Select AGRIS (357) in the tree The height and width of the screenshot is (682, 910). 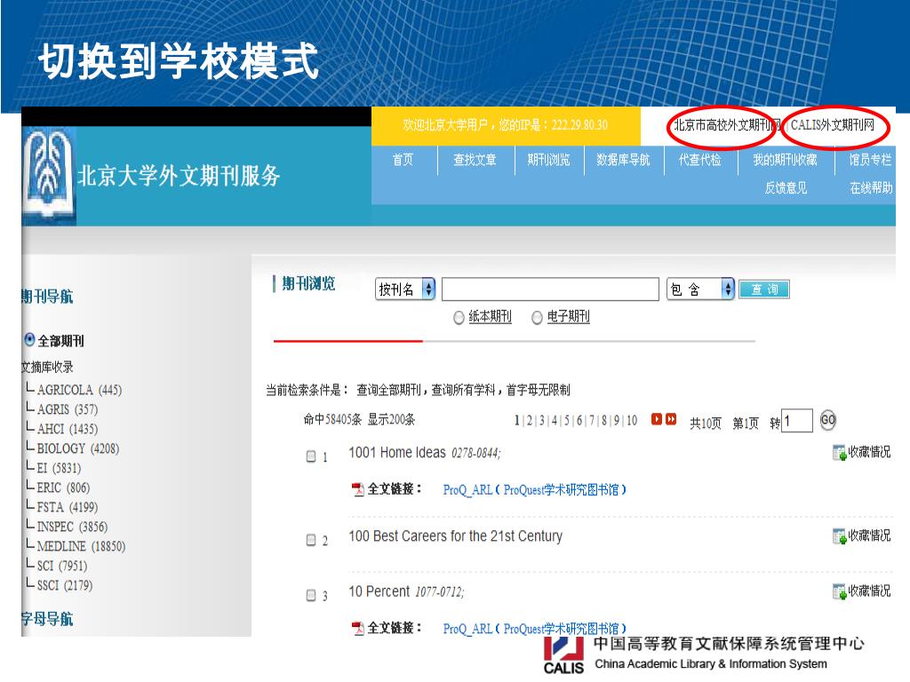click(68, 409)
